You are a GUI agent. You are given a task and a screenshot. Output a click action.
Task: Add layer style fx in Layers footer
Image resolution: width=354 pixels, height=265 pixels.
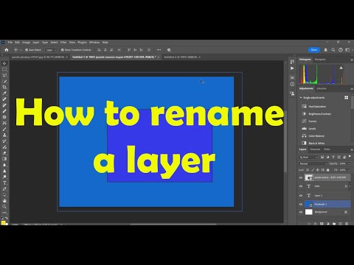click(x=316, y=224)
